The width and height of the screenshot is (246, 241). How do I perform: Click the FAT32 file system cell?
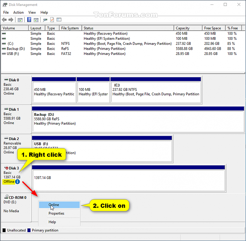coord(66,54)
